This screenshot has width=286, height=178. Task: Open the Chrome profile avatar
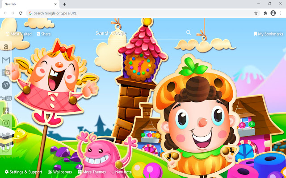[273, 13]
